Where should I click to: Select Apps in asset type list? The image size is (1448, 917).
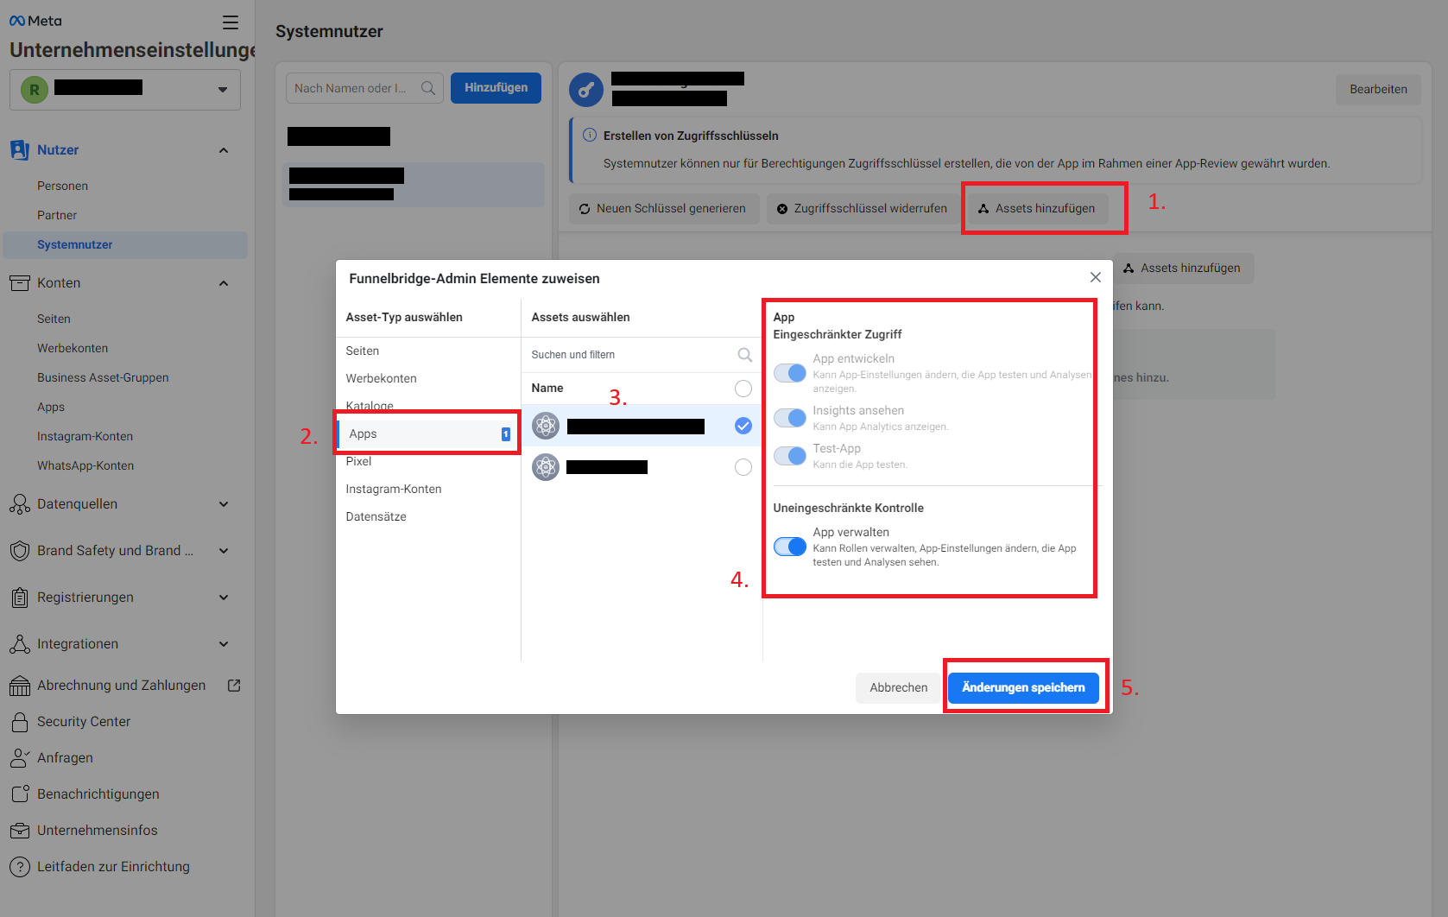pos(364,434)
